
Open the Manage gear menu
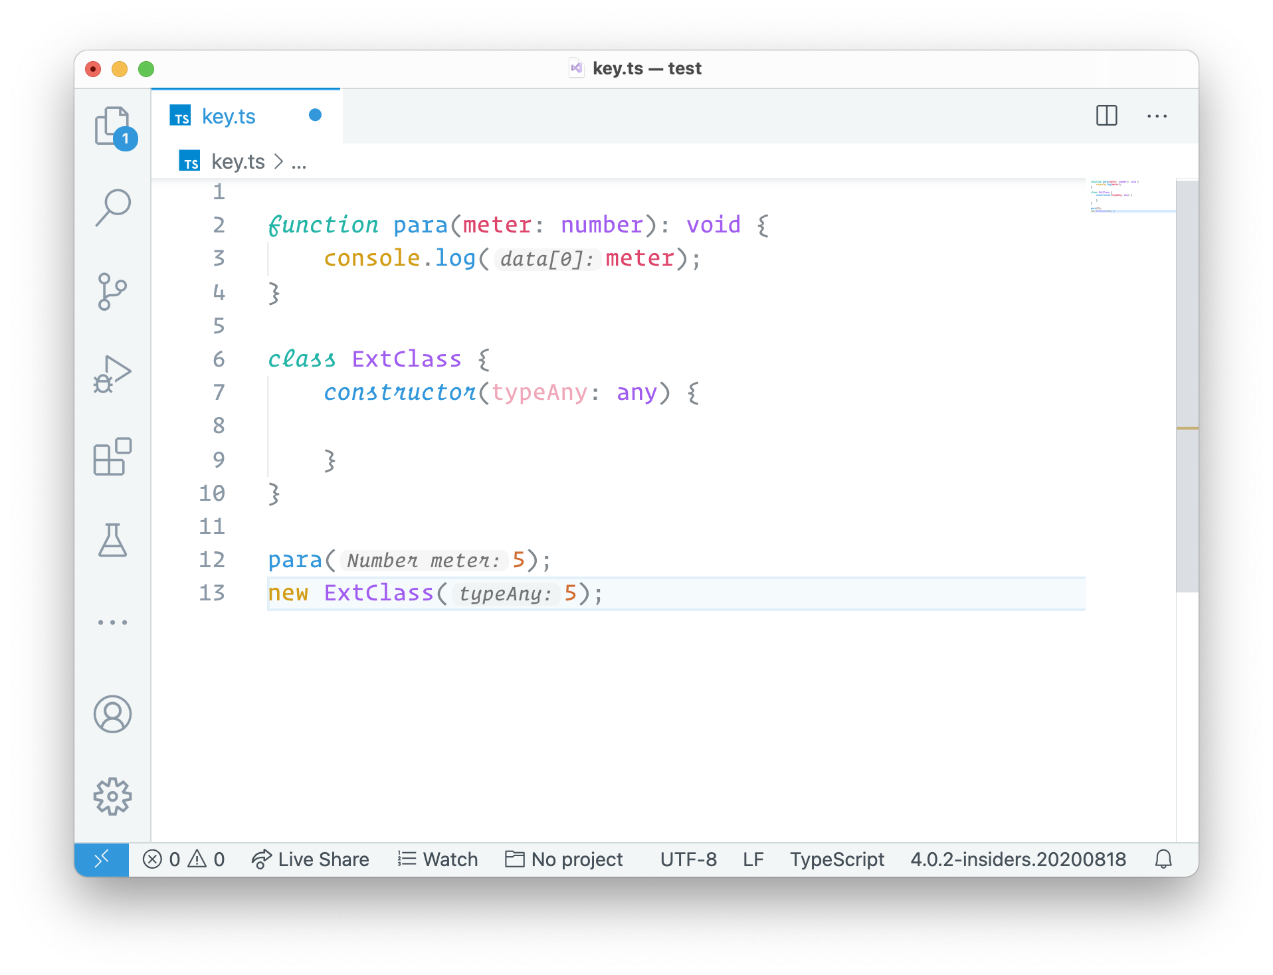pos(112,796)
